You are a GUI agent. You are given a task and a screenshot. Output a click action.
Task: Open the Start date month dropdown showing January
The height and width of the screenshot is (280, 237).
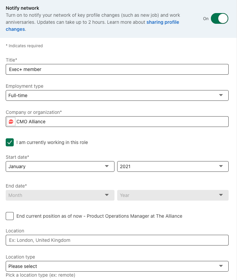pyautogui.click(x=60, y=166)
